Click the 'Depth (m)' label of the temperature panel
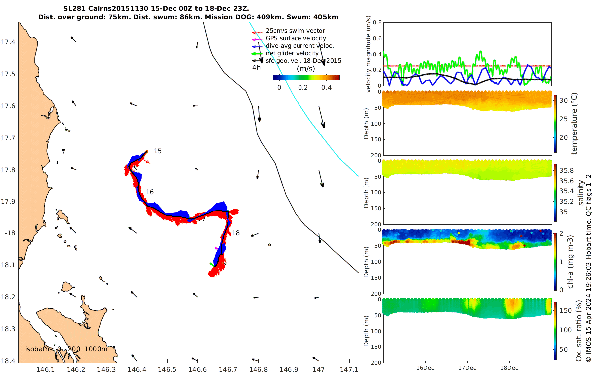This screenshot has width=599, height=374. pos(367,123)
